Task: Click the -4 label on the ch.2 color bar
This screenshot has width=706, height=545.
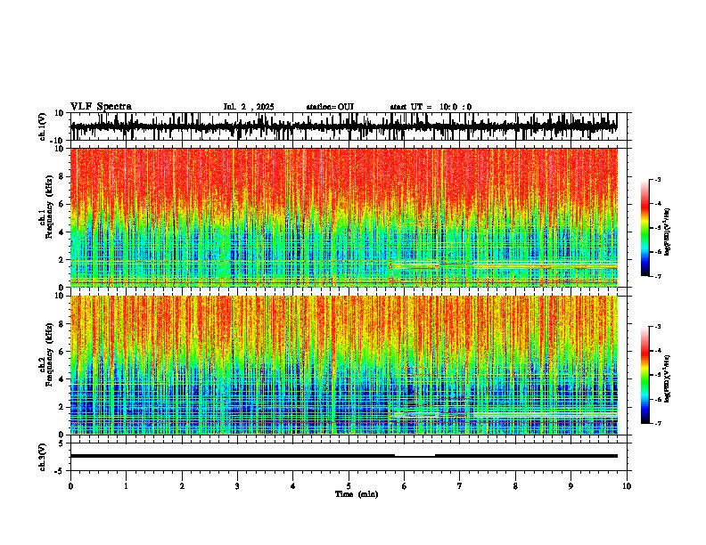Action: [657, 351]
